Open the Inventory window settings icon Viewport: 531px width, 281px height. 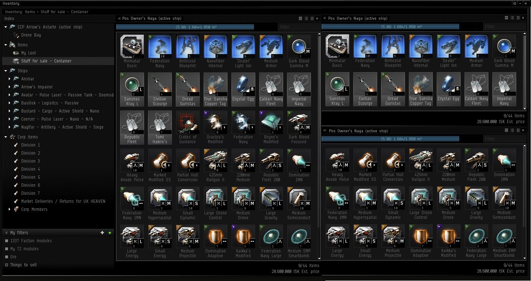point(515,3)
